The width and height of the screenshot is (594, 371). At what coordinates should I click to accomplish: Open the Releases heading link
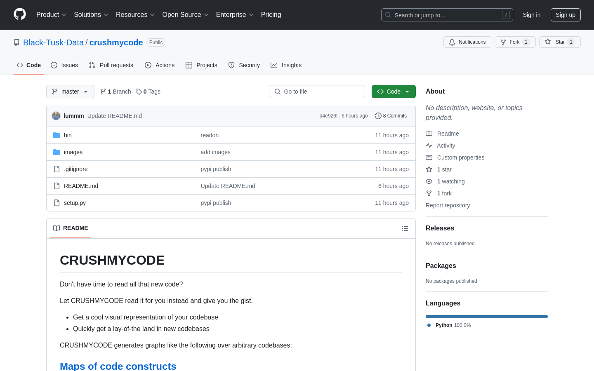point(440,228)
